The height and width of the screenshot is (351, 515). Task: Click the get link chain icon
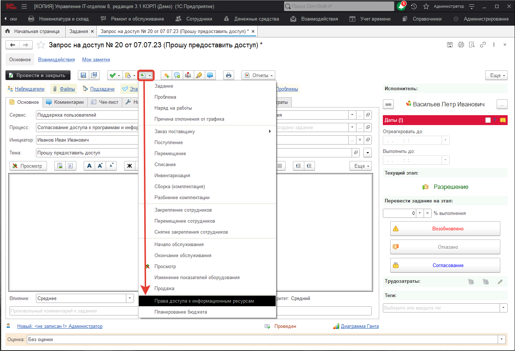pos(483,45)
